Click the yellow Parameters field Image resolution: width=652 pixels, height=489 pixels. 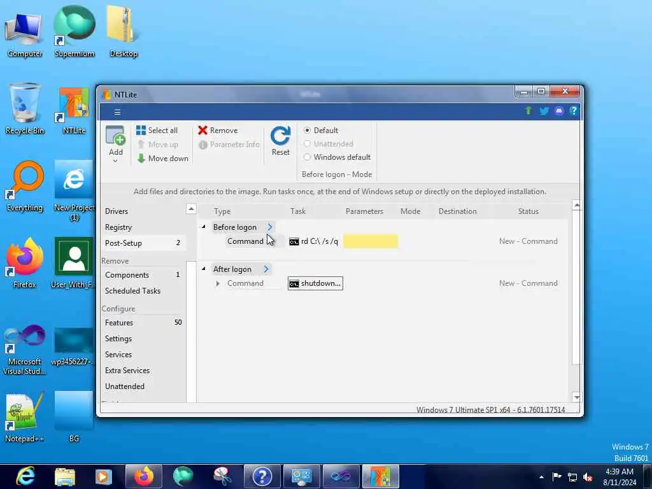[x=371, y=241]
